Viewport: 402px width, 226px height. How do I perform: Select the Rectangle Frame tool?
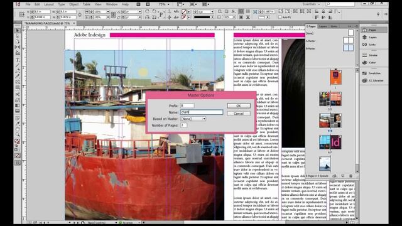(x=18, y=82)
